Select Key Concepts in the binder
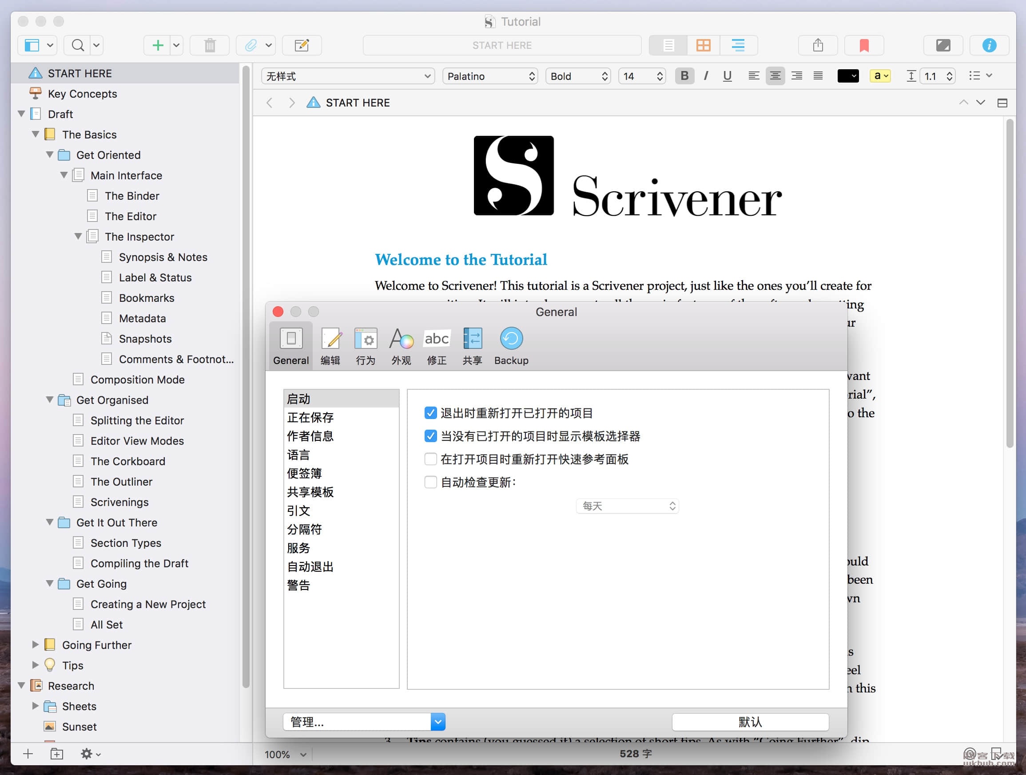 [82, 94]
